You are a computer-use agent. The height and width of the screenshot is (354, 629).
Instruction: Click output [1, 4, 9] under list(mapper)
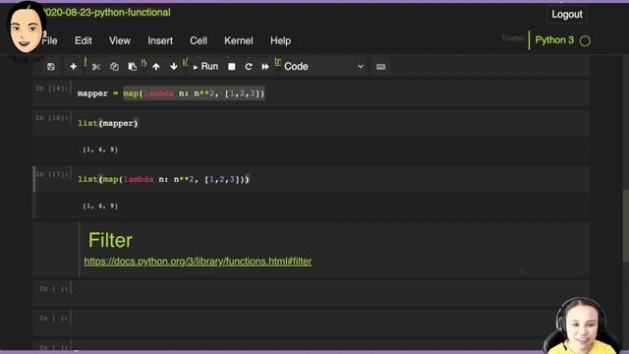click(100, 149)
